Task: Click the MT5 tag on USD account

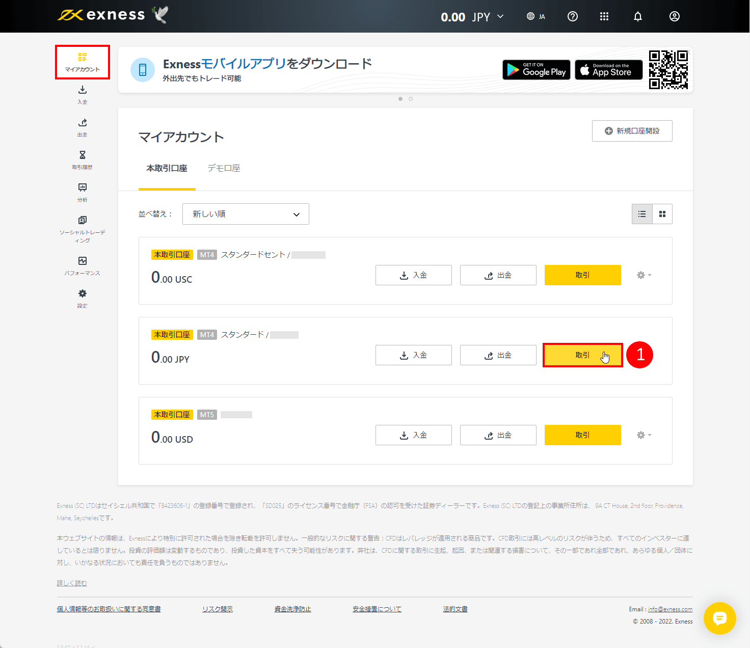Action: coord(207,415)
